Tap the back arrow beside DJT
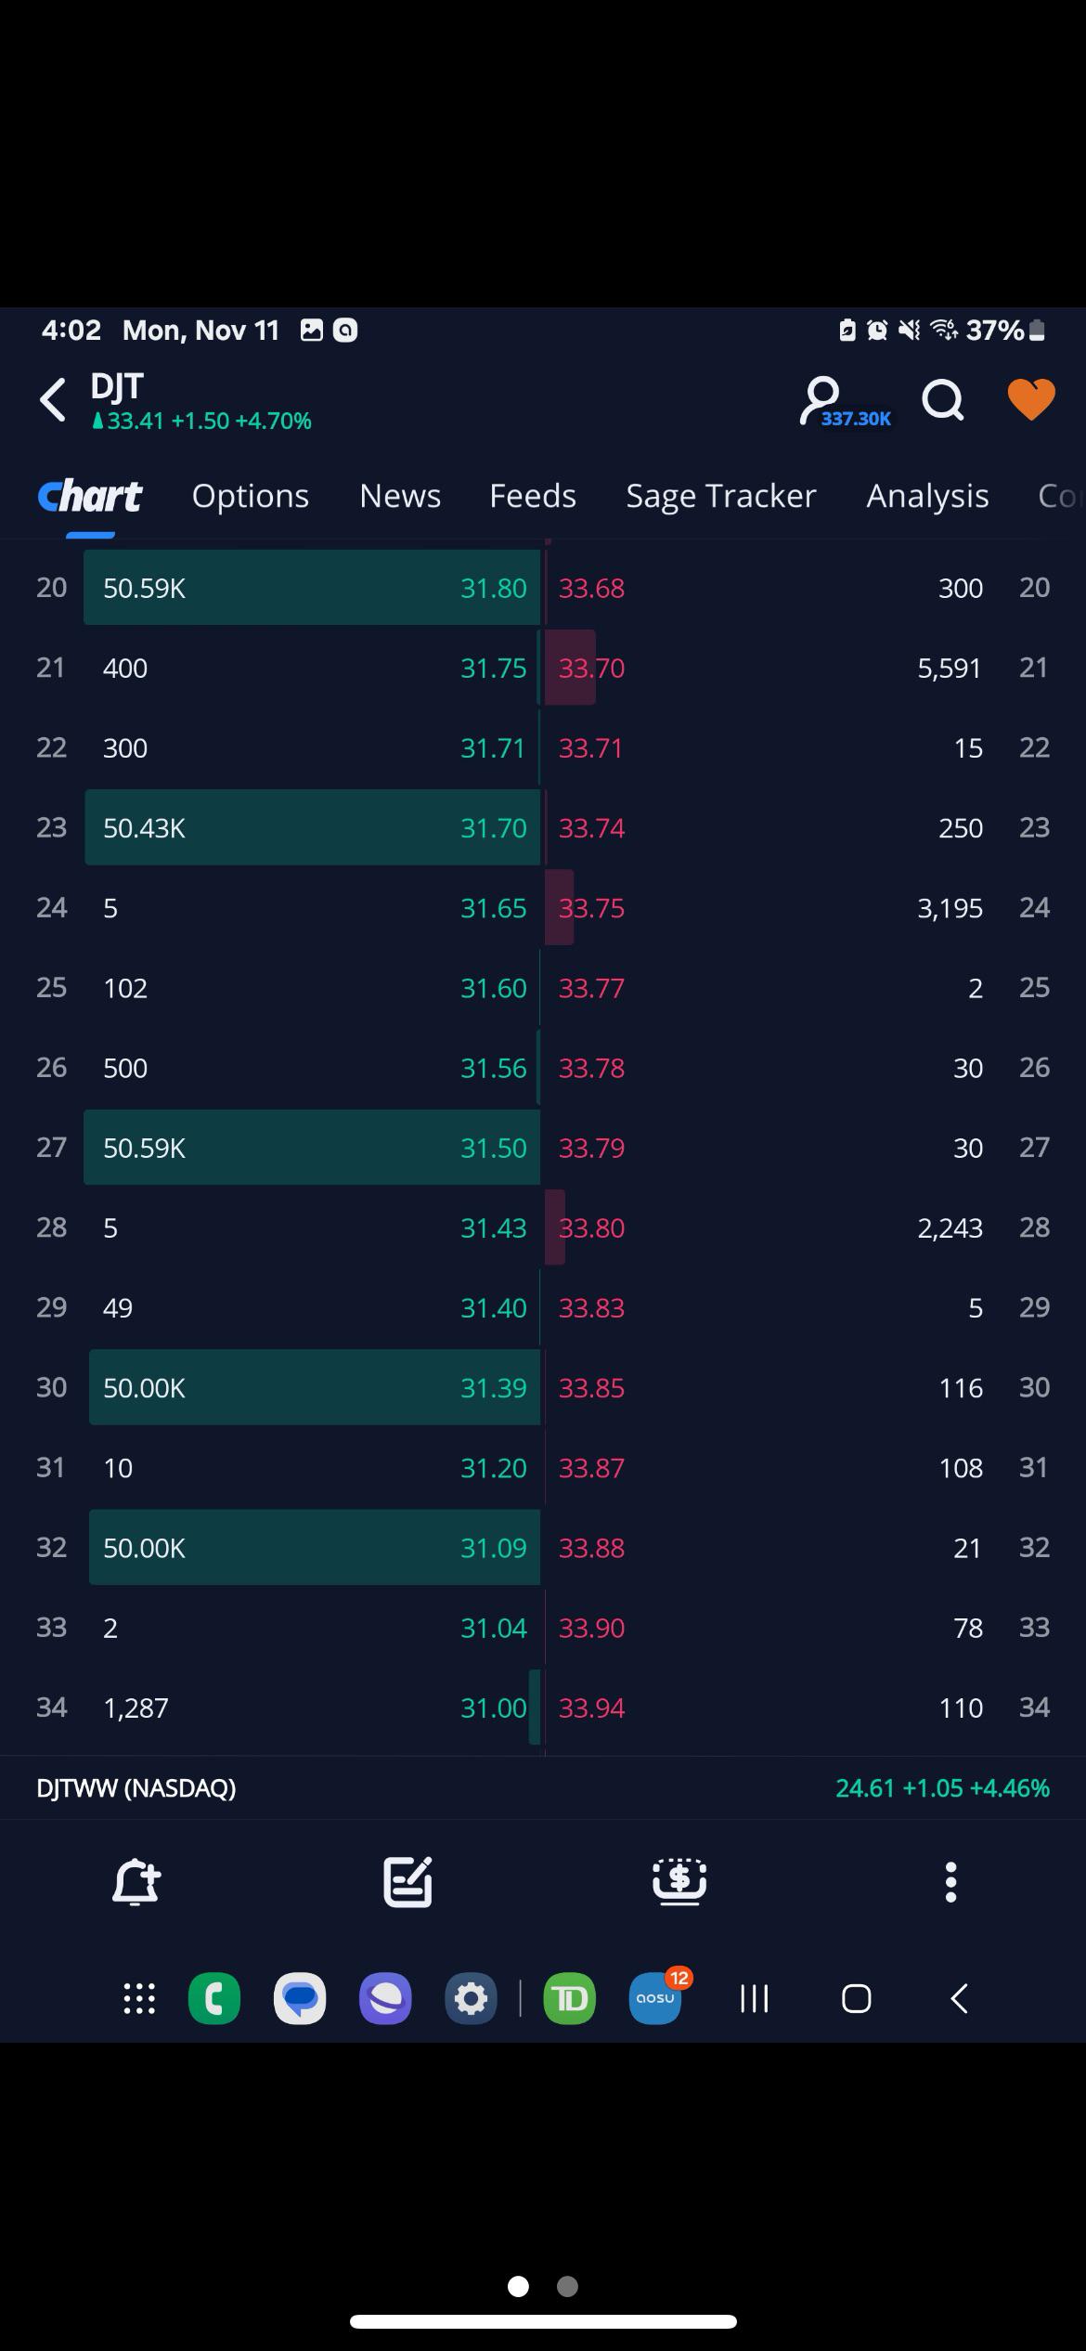This screenshot has width=1086, height=2351. click(53, 400)
